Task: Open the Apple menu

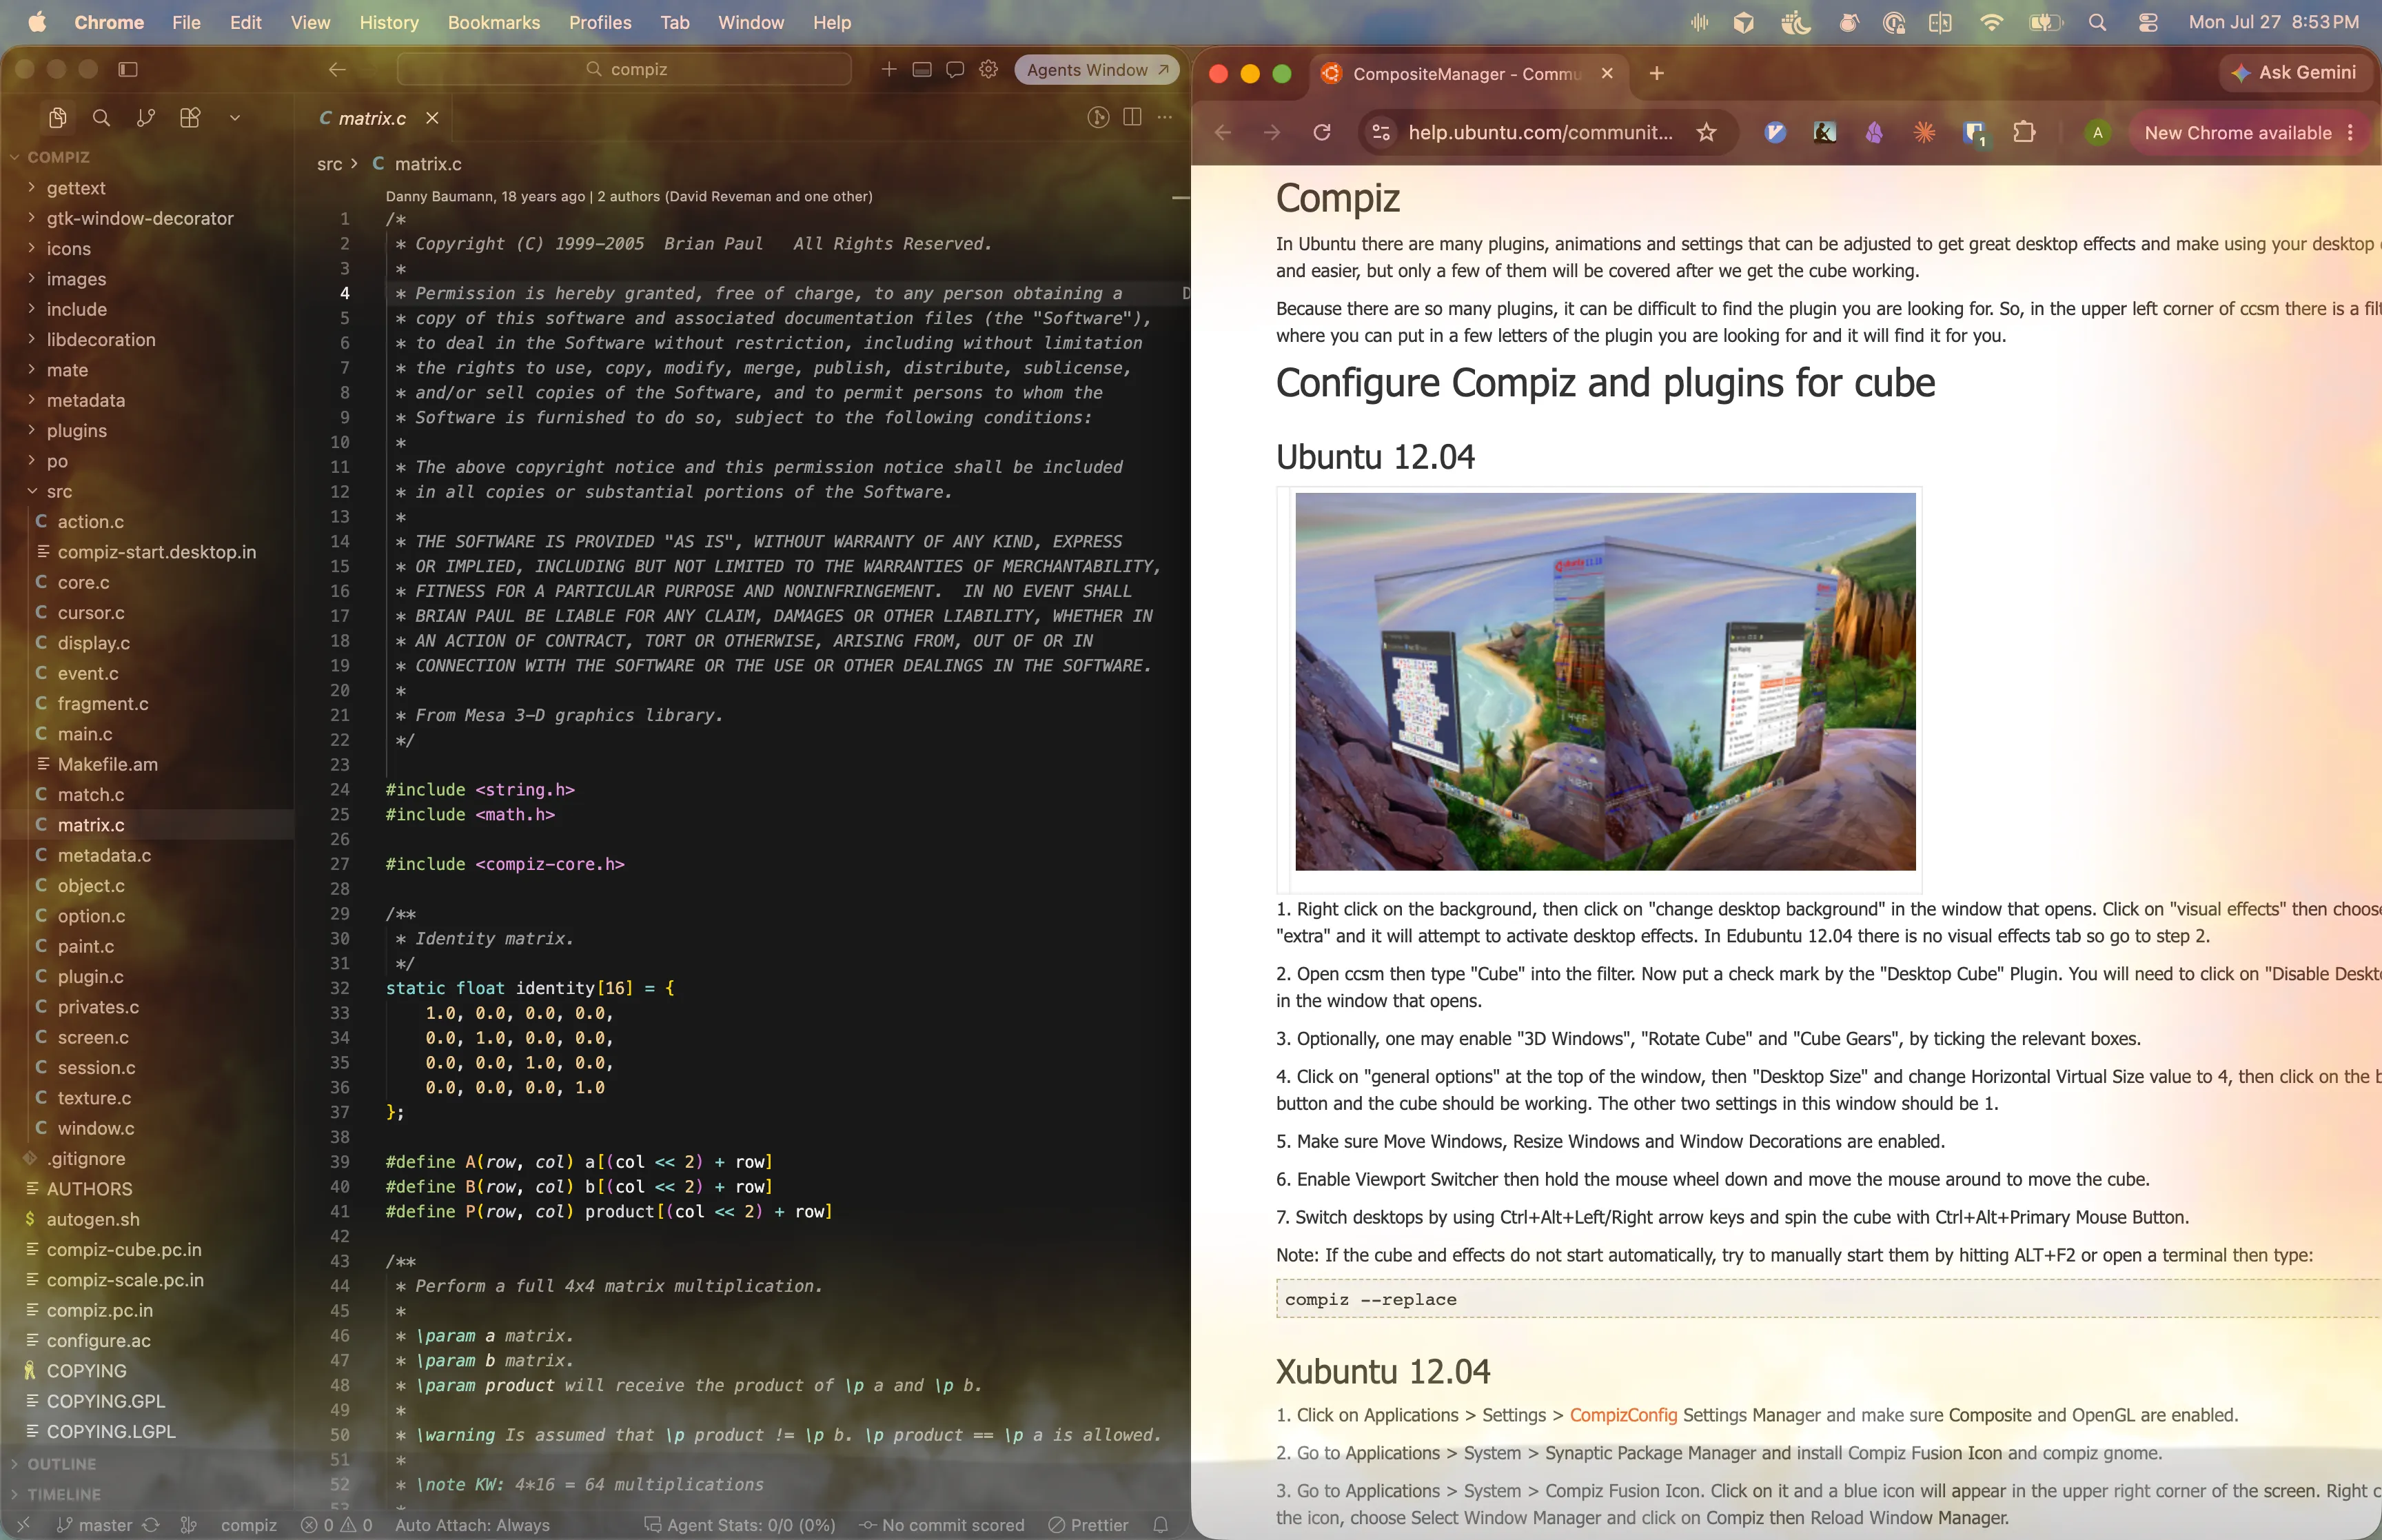Action: tap(37, 22)
